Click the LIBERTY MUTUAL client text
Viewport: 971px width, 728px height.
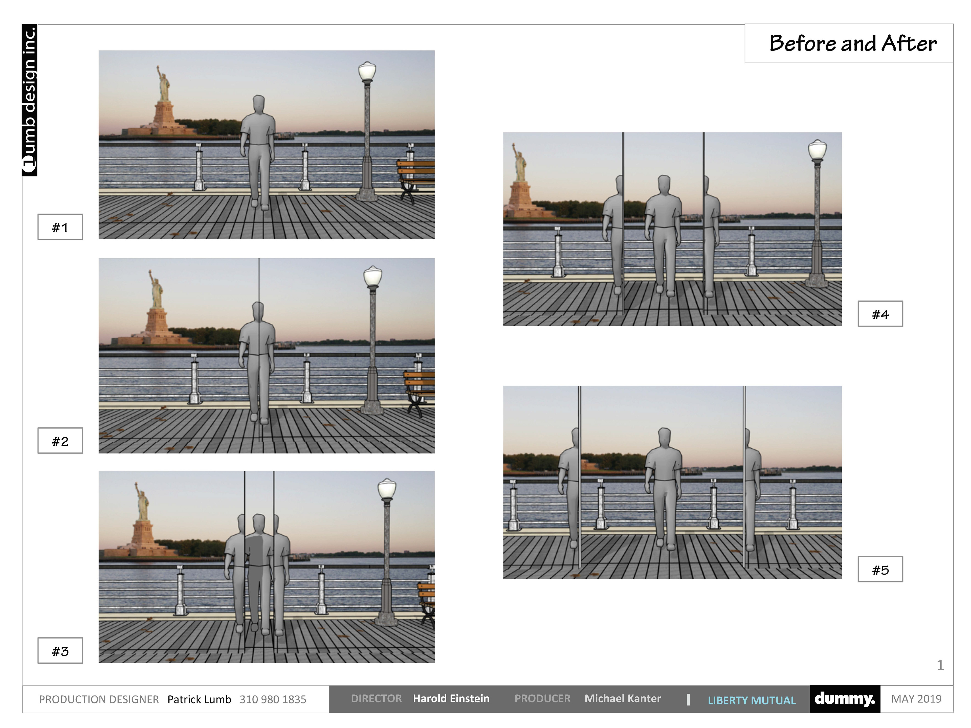click(x=752, y=700)
